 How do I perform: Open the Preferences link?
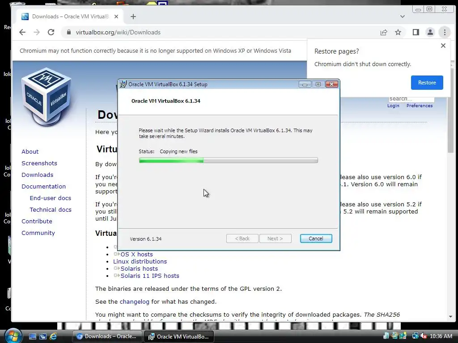click(x=420, y=105)
